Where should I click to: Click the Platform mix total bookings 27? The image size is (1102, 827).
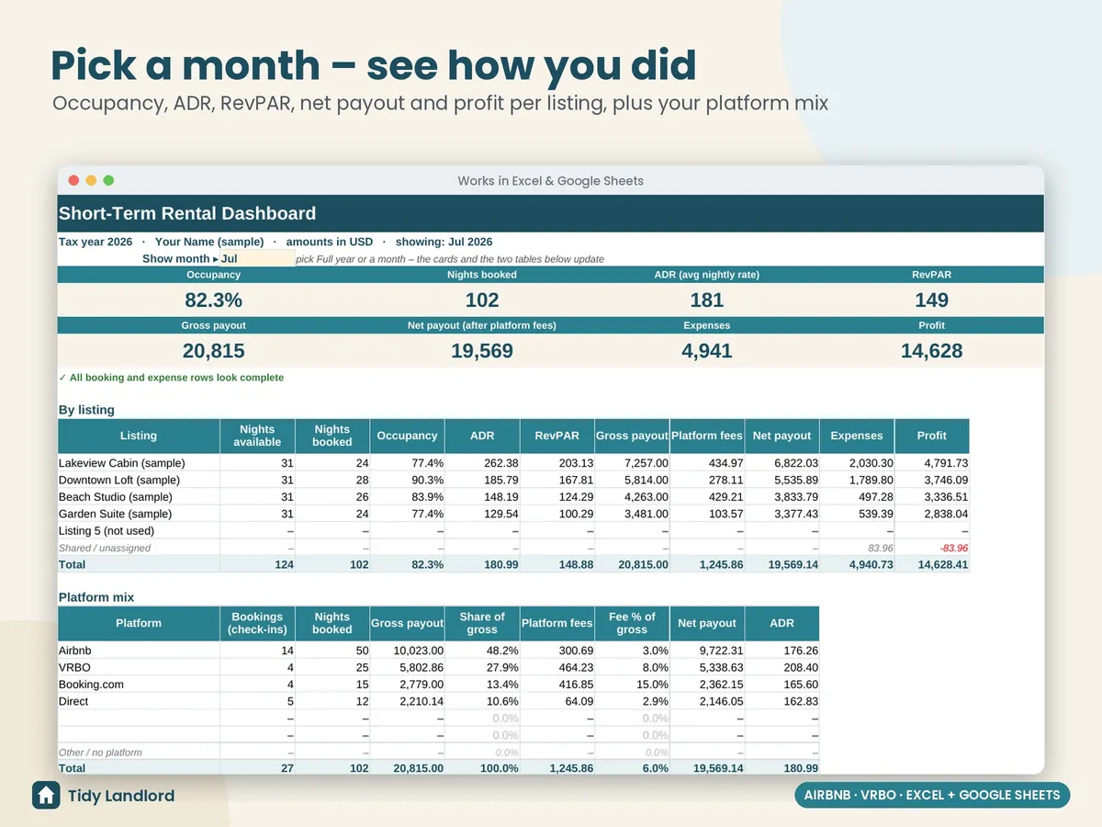pos(287,768)
